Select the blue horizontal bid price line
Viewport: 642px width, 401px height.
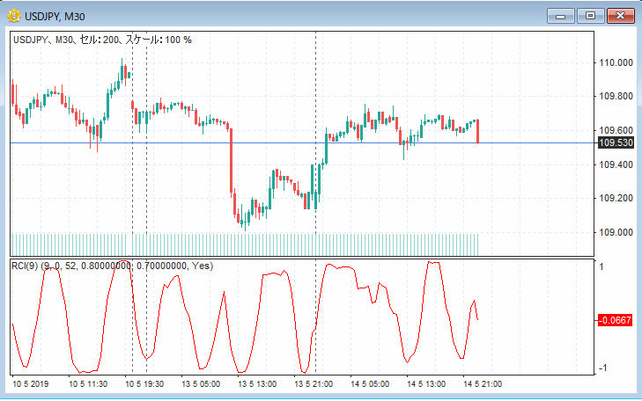click(264, 142)
